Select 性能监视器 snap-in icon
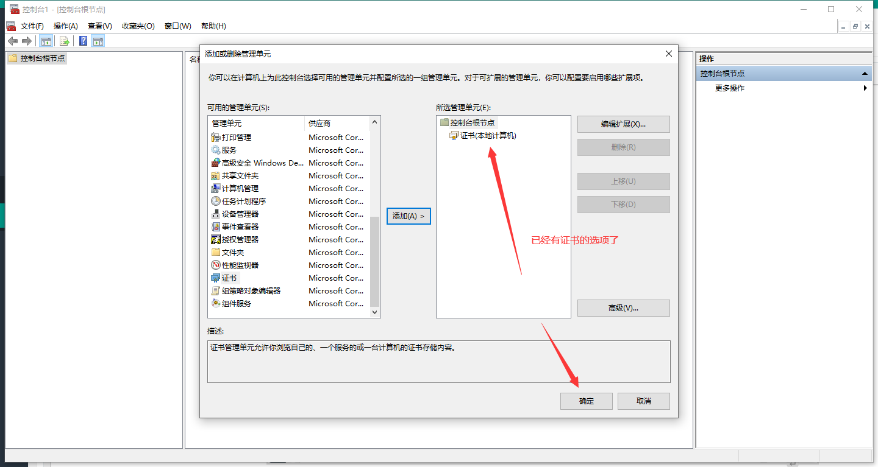The height and width of the screenshot is (467, 878). click(x=216, y=265)
